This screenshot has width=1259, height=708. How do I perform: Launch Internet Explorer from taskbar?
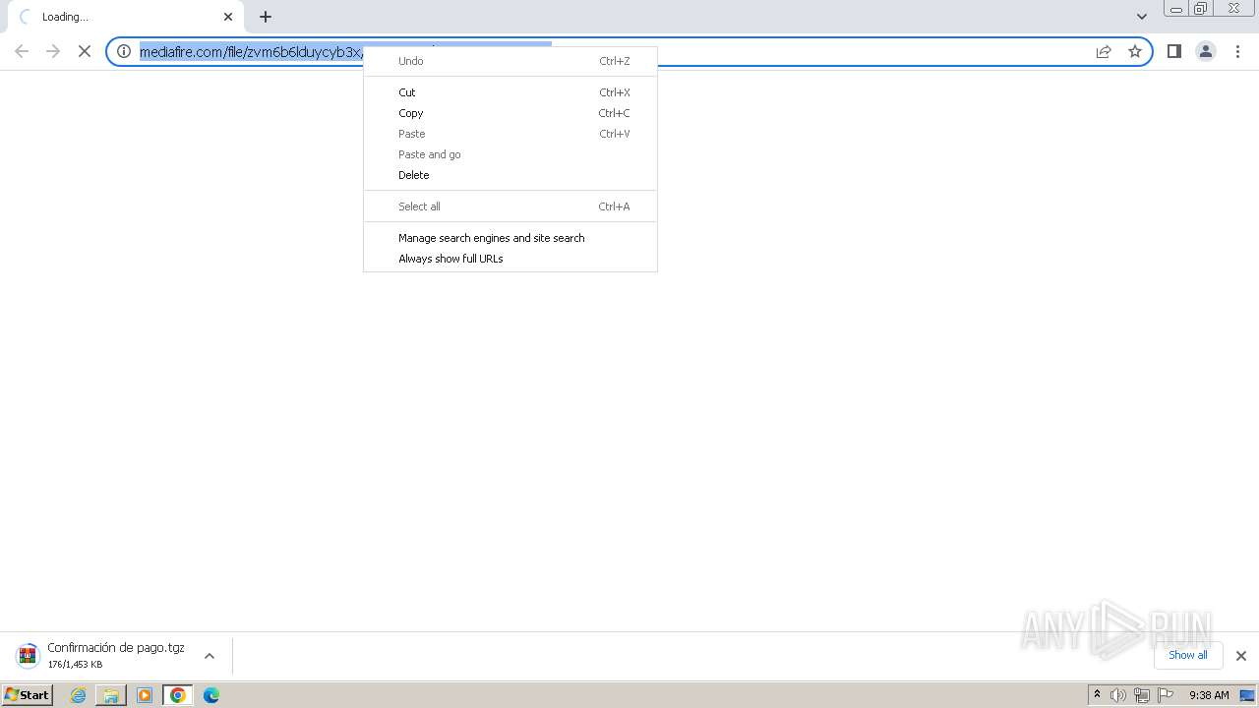point(79,695)
